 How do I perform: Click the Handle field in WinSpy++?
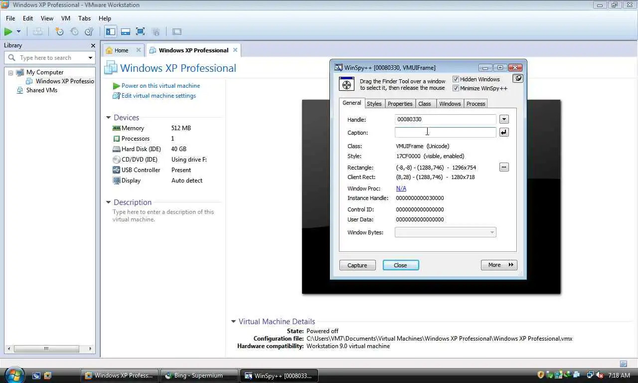446,119
